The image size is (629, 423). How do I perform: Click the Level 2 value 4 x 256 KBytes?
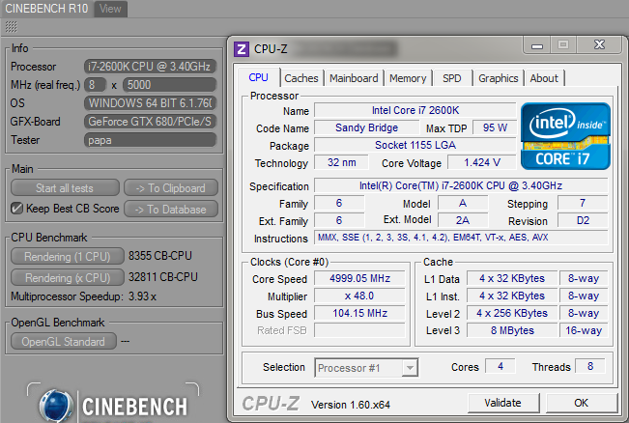(x=512, y=313)
